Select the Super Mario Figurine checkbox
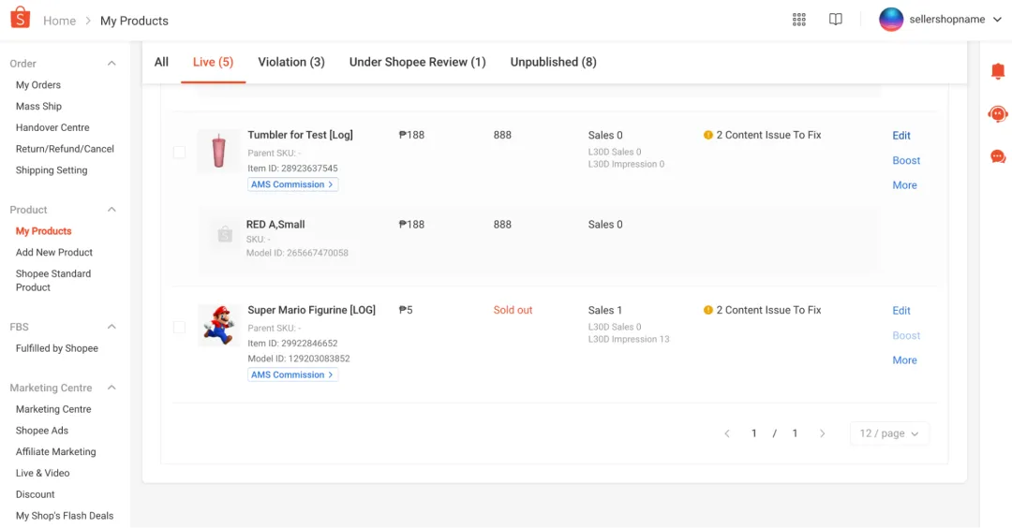 click(x=179, y=328)
